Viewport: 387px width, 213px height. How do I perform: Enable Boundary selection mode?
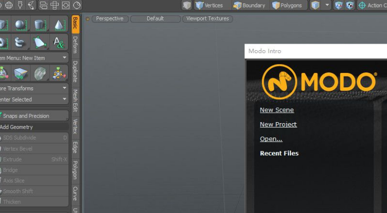click(x=249, y=5)
